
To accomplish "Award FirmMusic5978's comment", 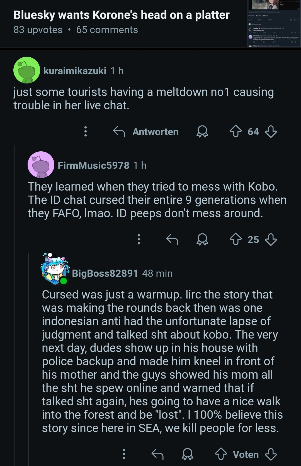I will 202,240.
